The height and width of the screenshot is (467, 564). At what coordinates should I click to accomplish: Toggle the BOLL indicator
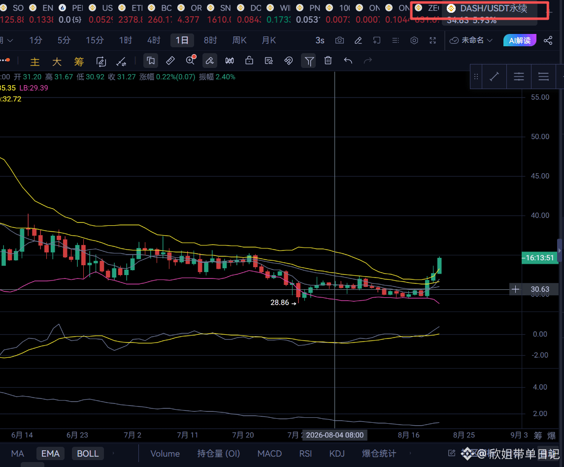88,453
